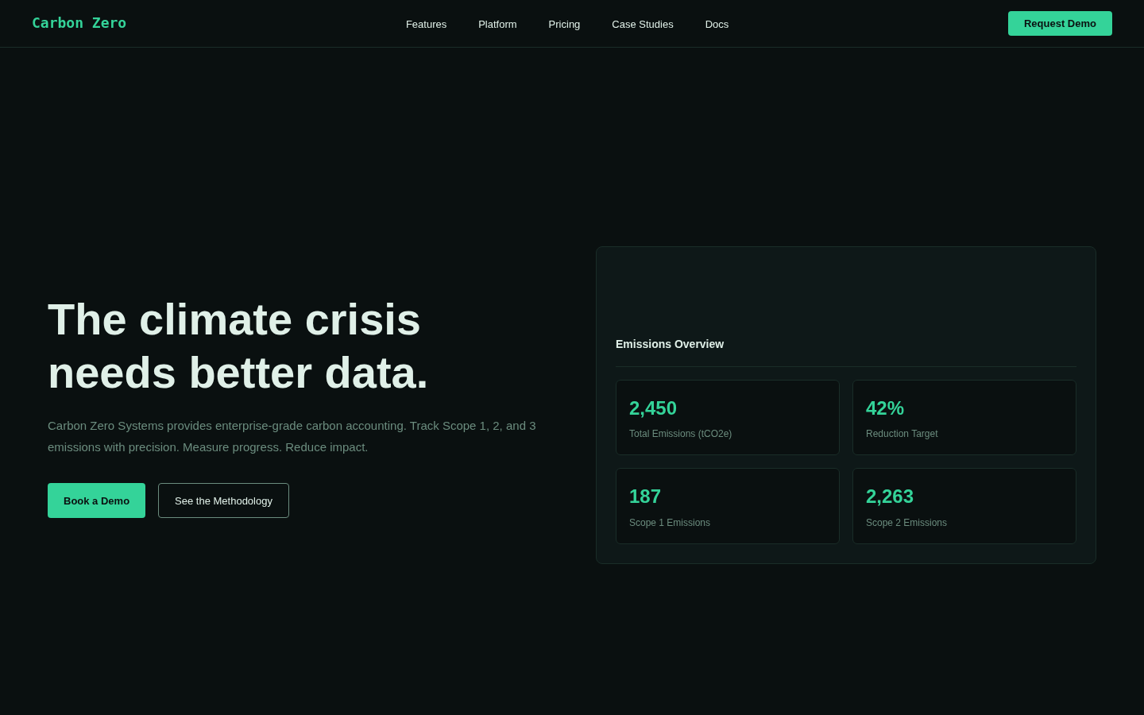Open the Features page
The height and width of the screenshot is (715, 1144).
(x=426, y=24)
